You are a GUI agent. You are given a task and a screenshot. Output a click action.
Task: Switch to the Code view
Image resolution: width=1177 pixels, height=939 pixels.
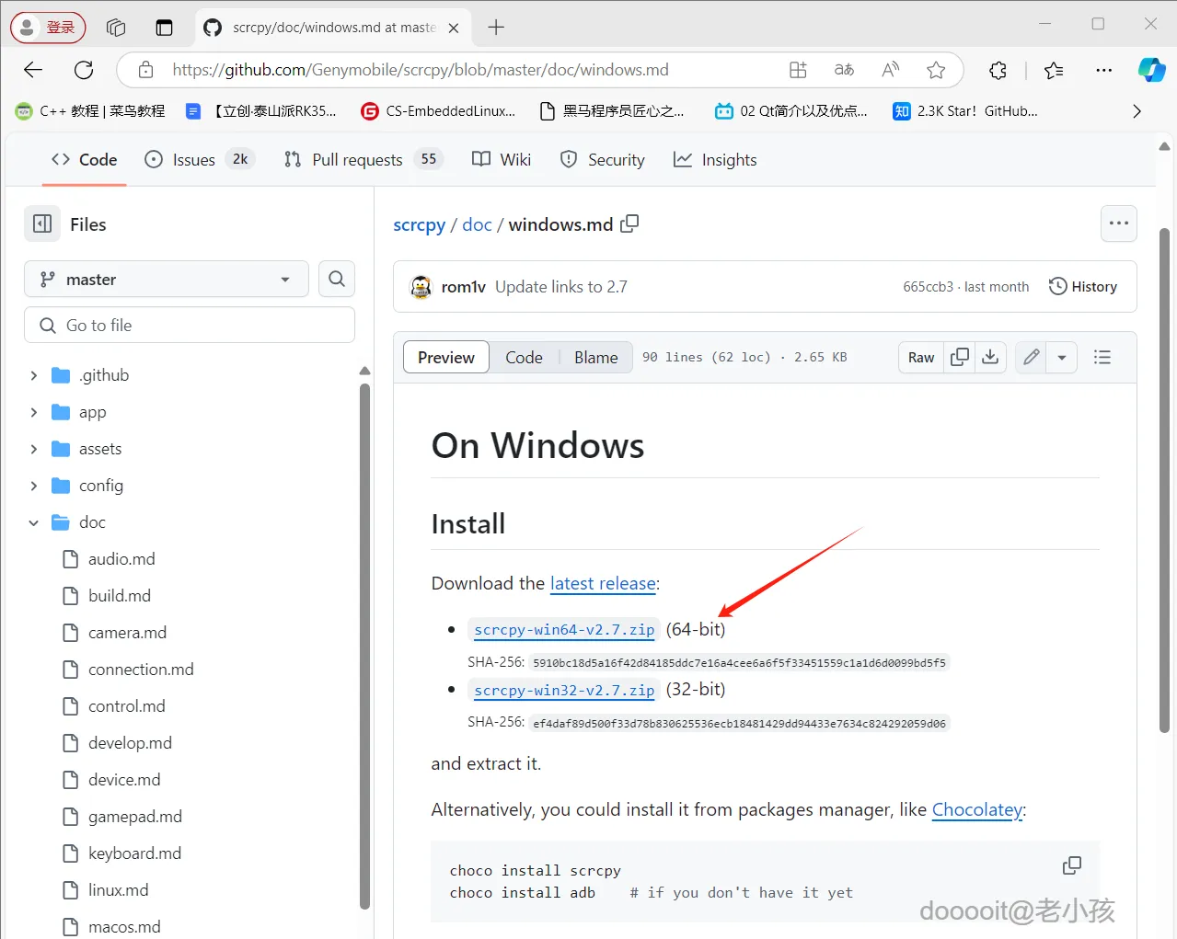524,357
